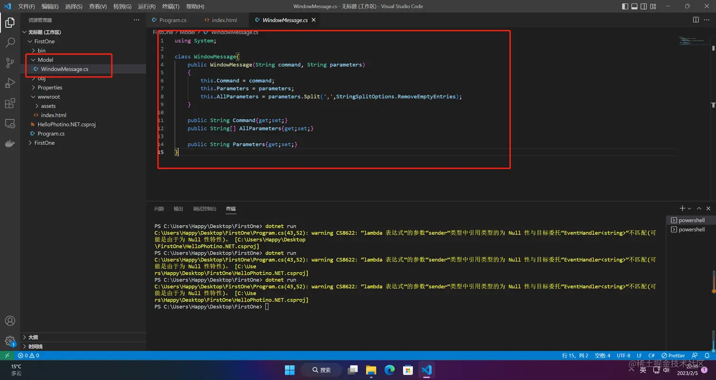The height and width of the screenshot is (380, 716).
Task: Open the Remote Explorer view
Action: tap(10, 123)
